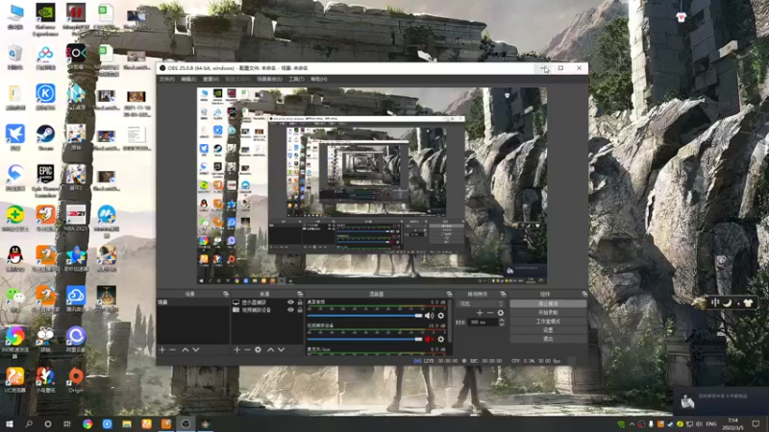The image size is (769, 432).
Task: Open UC Browser desktop shortcut
Action: click(x=15, y=379)
